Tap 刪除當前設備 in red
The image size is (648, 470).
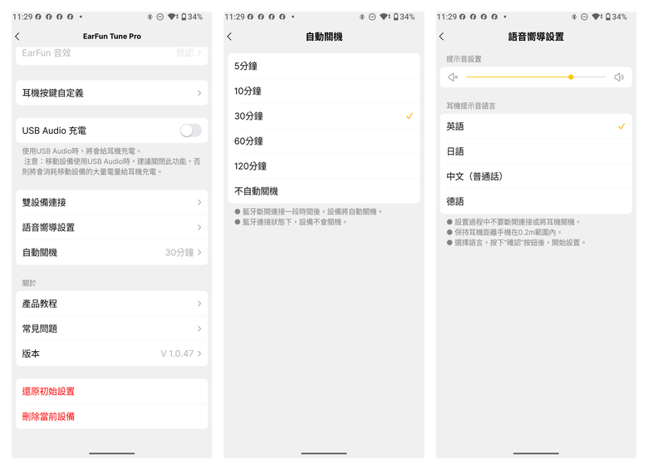click(x=111, y=416)
